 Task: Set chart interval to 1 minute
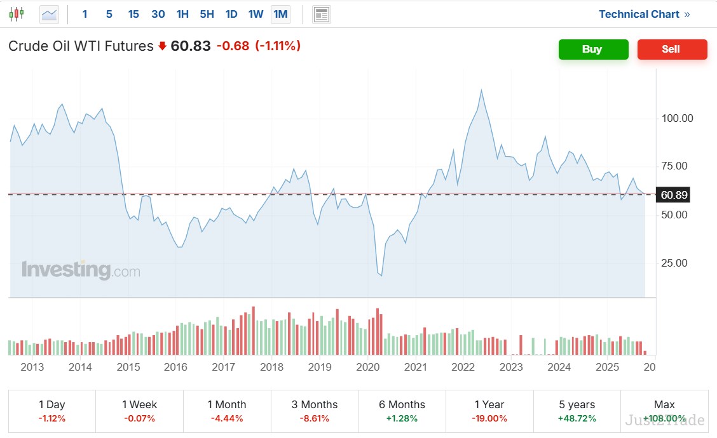(x=85, y=14)
